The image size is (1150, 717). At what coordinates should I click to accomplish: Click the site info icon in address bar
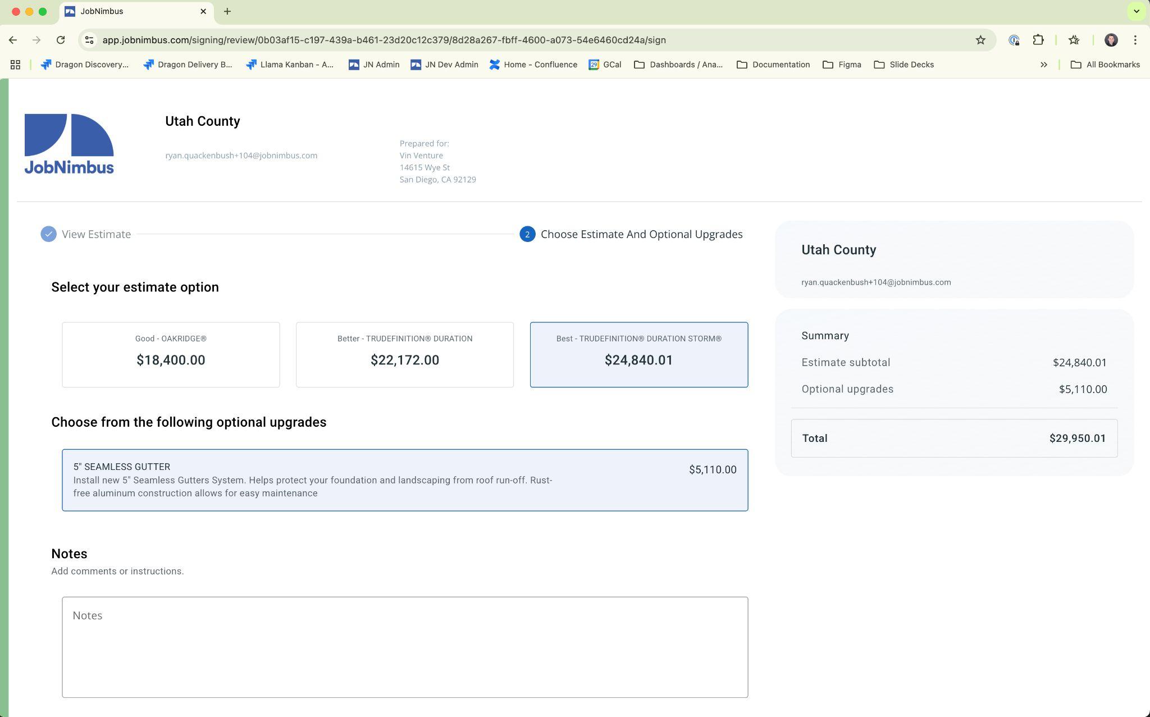[89, 40]
